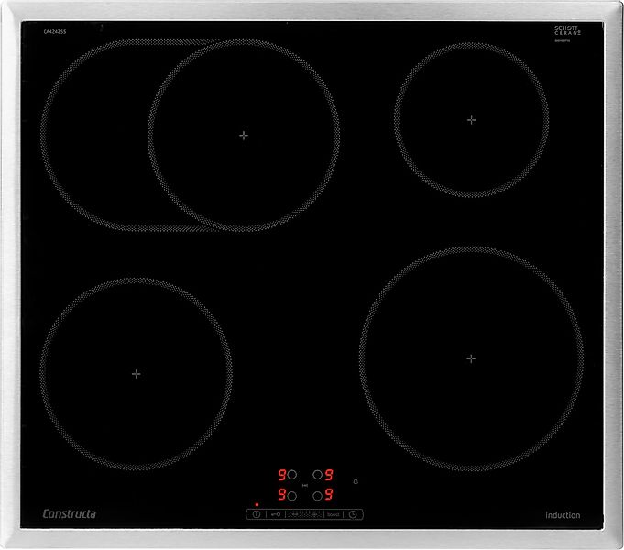Tap the bottom-right red 9 display
The height and width of the screenshot is (550, 624).
[328, 495]
